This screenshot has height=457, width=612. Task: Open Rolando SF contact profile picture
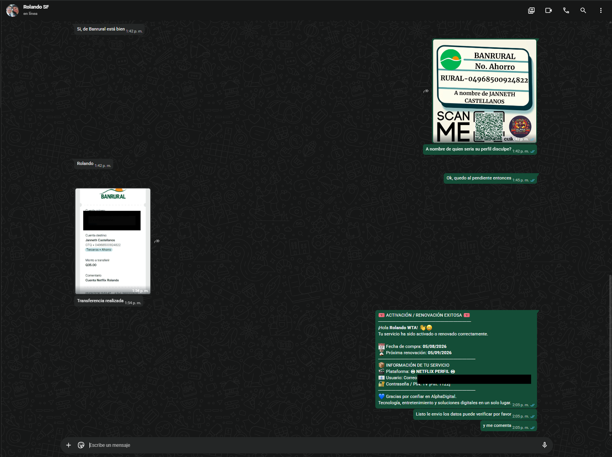(12, 11)
